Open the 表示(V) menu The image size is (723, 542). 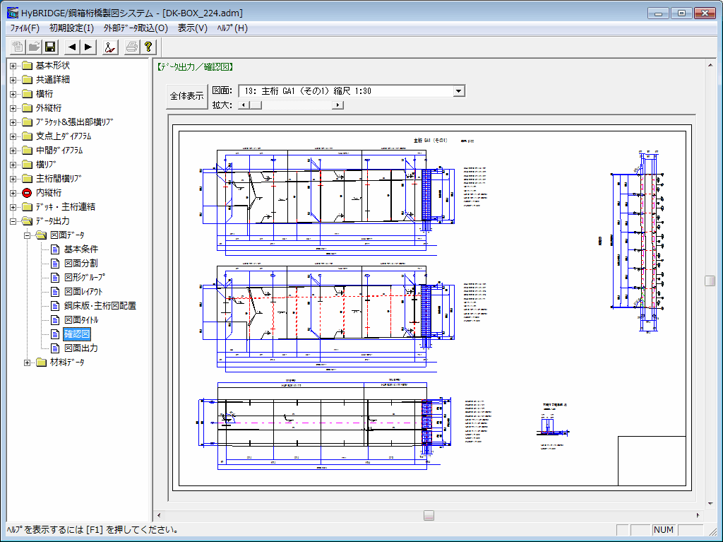click(x=192, y=28)
